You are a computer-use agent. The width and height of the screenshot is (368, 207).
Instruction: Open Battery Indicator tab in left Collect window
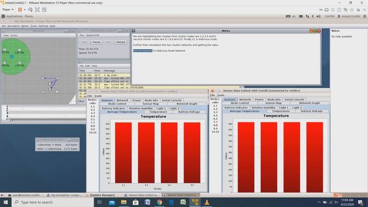coord(113,108)
